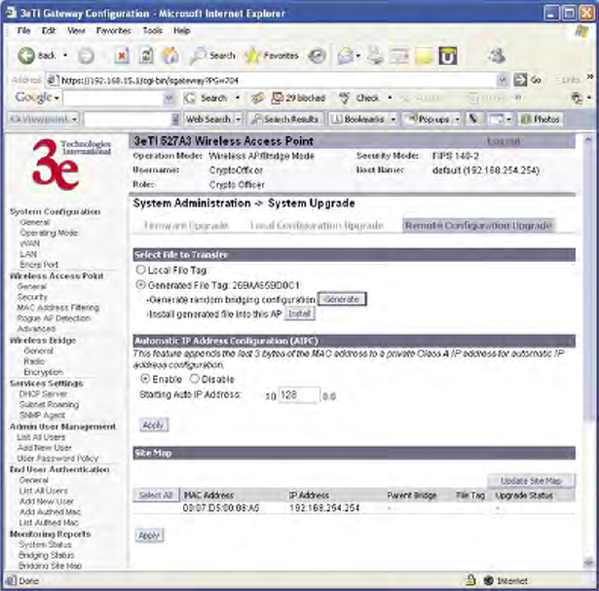Open the DHCP Server sidebar link
The width and height of the screenshot is (599, 591).
[x=43, y=393]
